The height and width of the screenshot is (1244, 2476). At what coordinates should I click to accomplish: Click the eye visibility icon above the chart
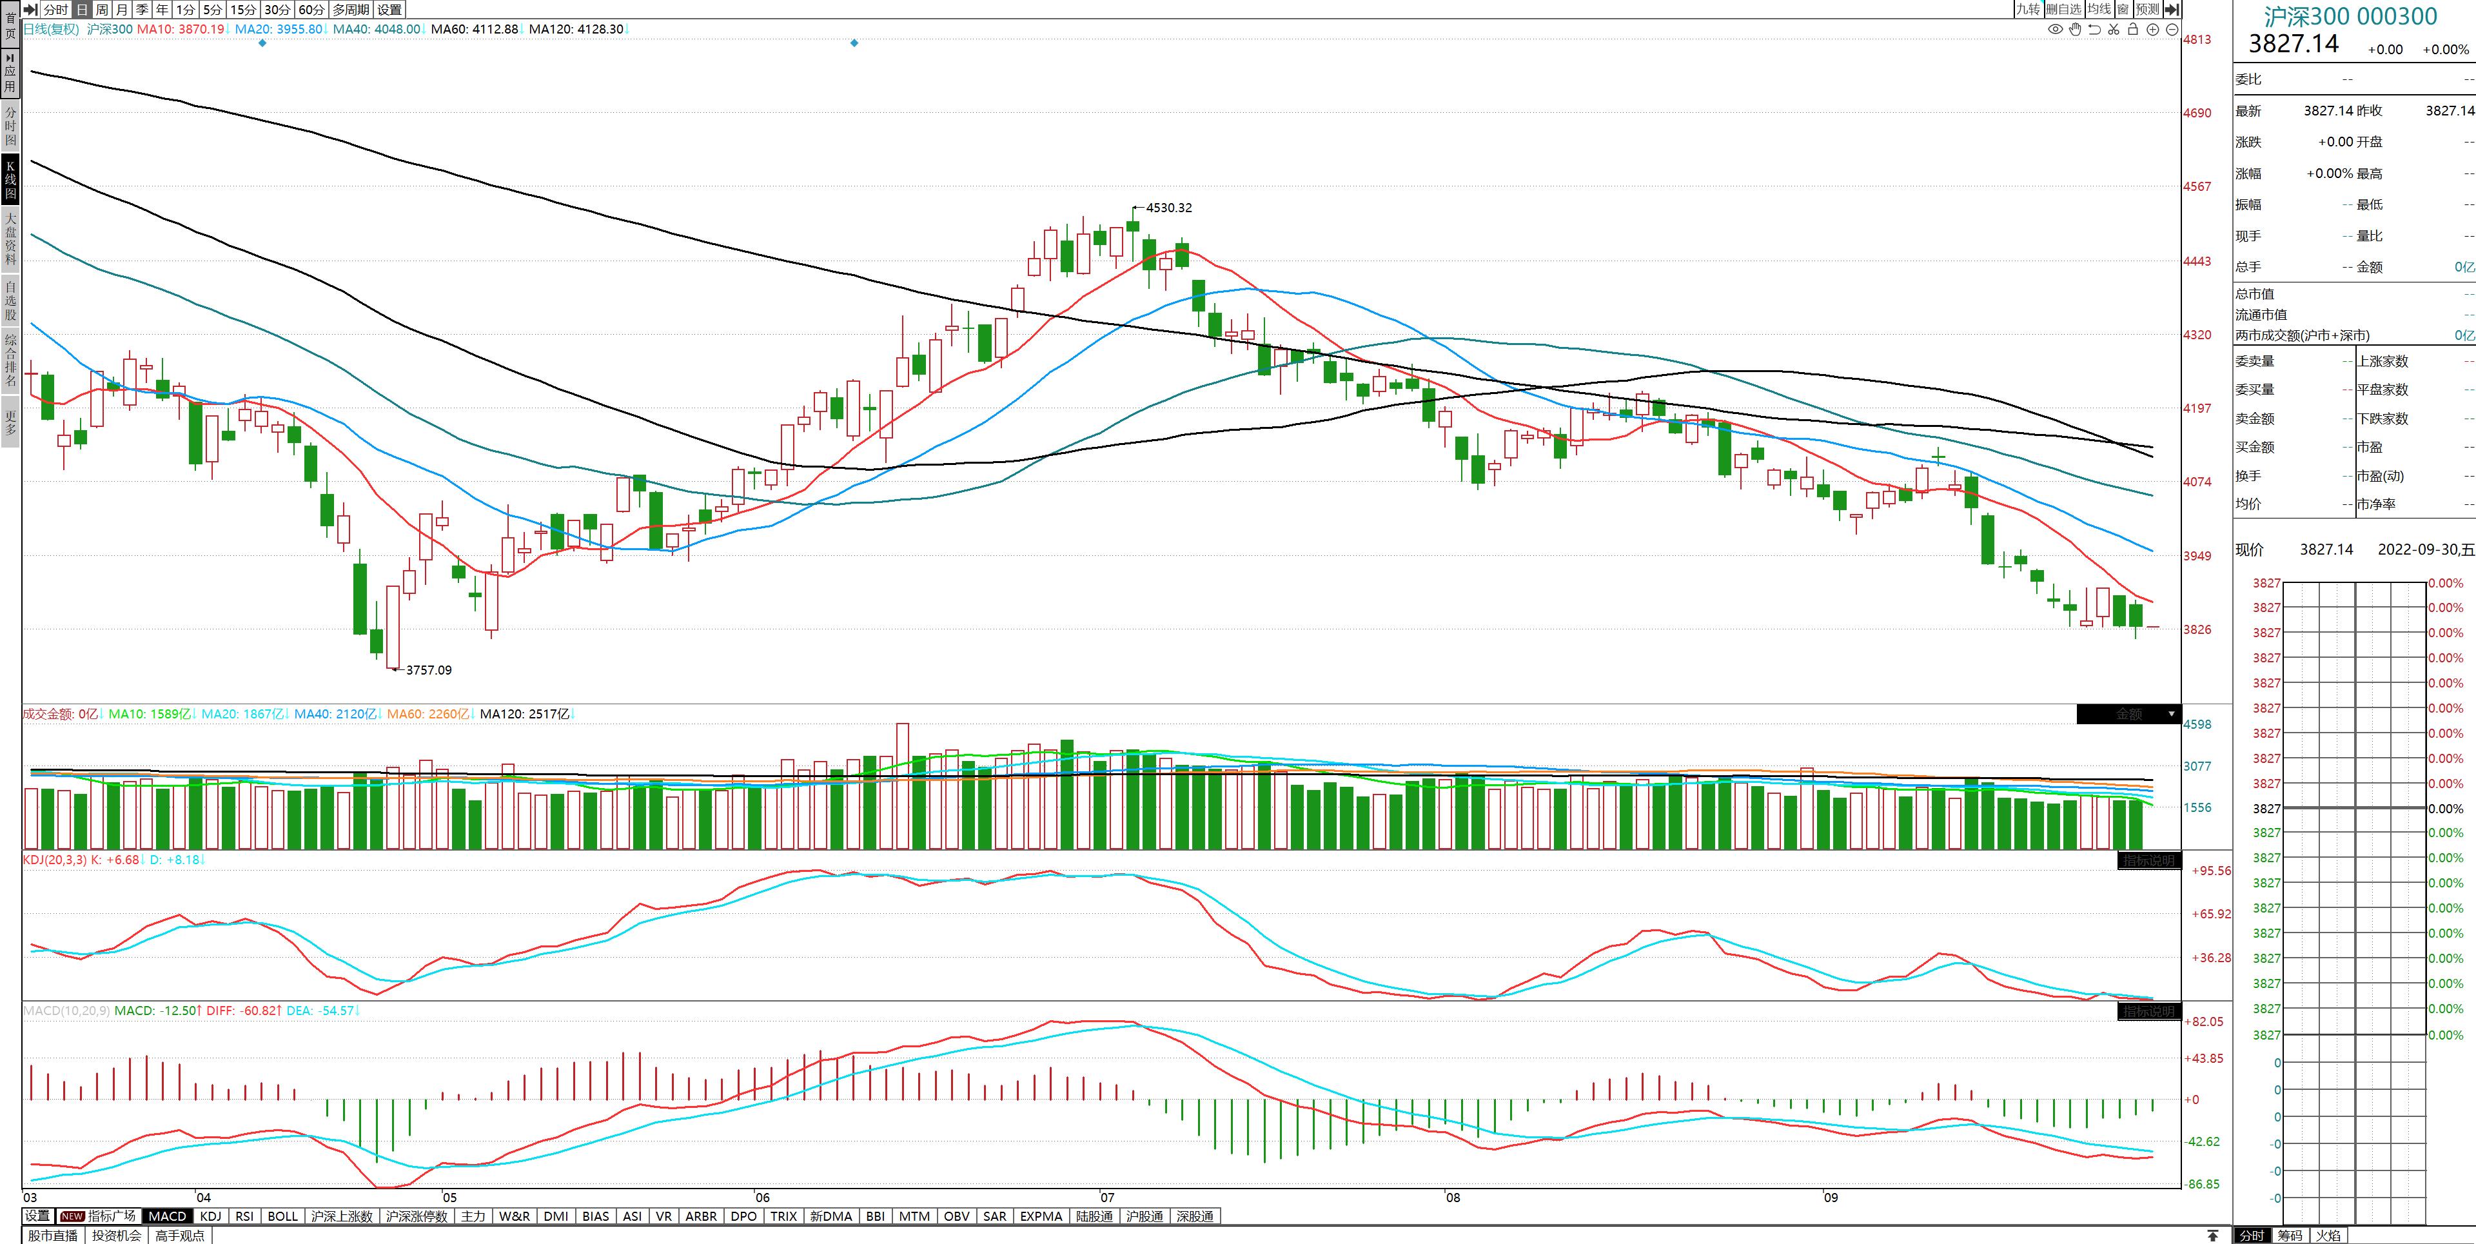2055,30
